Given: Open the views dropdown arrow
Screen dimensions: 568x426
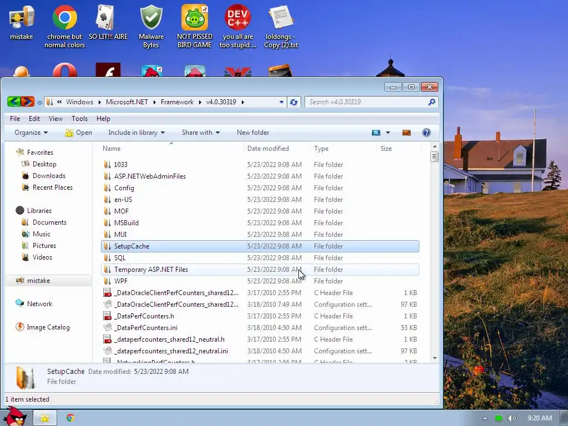Looking at the screenshot, I should tap(388, 133).
